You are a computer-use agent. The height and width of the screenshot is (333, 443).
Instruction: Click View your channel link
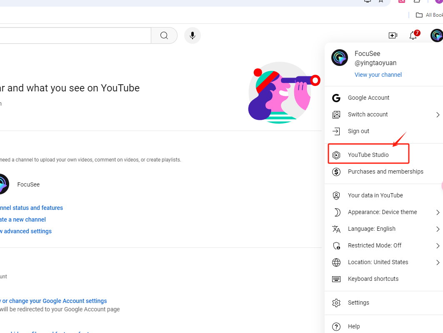click(378, 75)
